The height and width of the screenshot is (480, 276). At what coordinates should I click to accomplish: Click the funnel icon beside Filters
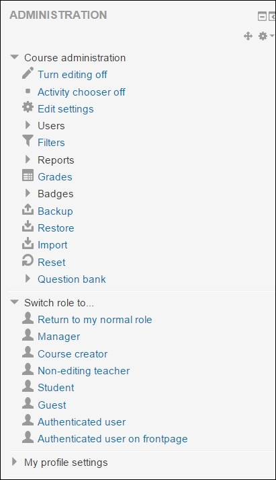[28, 141]
